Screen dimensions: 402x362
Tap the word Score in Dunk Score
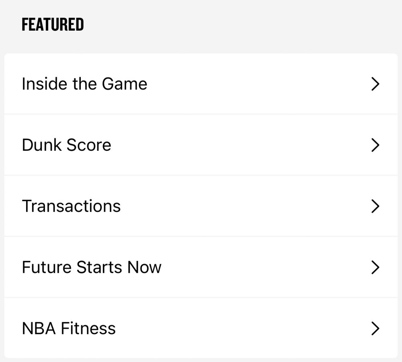(x=89, y=145)
